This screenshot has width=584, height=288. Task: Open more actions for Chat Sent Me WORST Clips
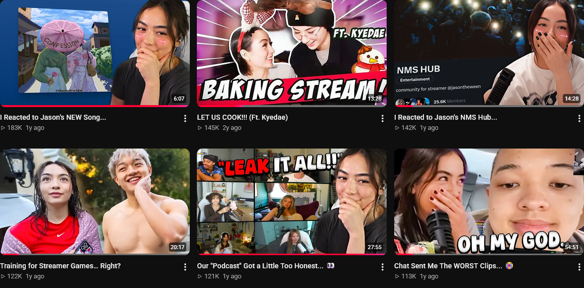(579, 267)
